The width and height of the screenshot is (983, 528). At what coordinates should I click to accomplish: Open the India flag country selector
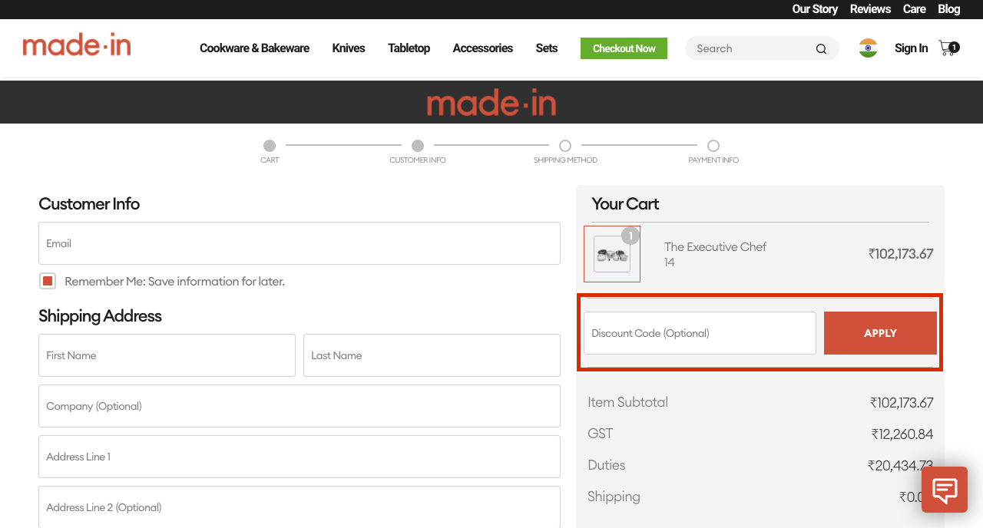(869, 48)
